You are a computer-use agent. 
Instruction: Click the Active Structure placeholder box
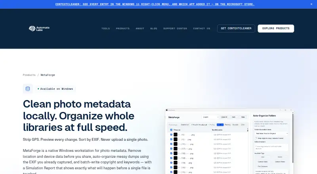(x=271, y=148)
